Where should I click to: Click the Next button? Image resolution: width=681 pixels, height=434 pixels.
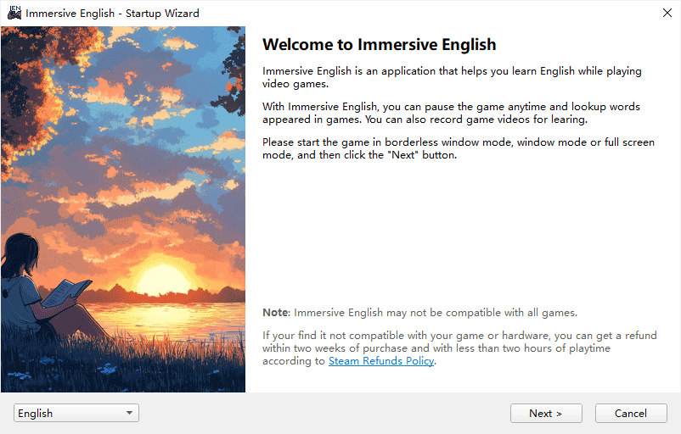[546, 413]
